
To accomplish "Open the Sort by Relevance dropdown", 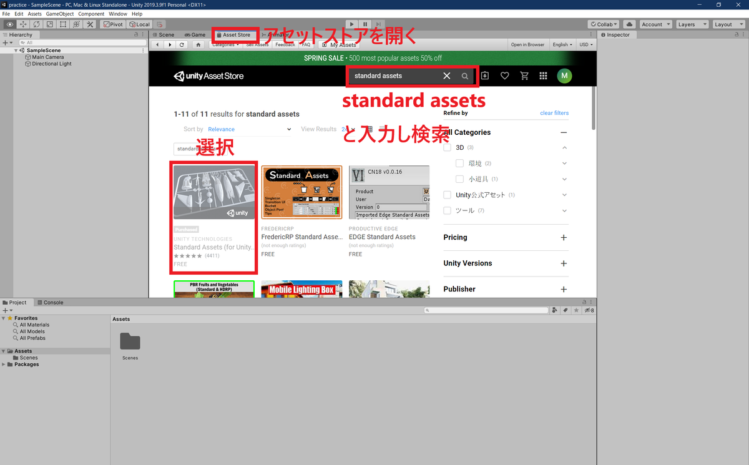I will (250, 129).
